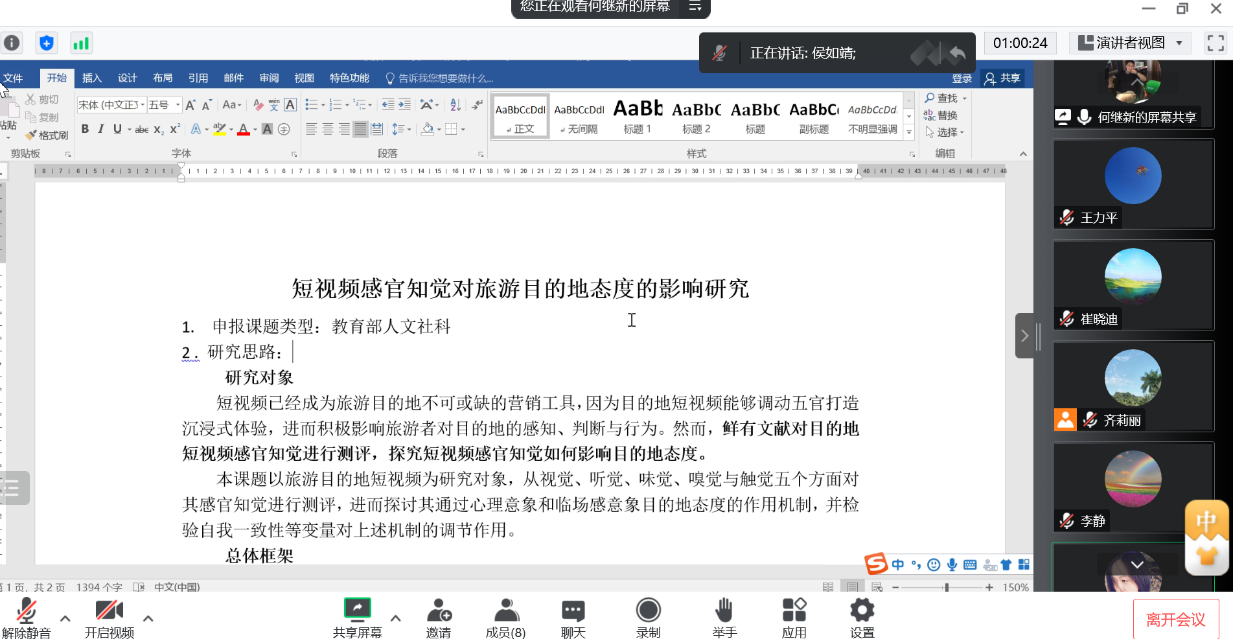Switch to the Insert ribbon tab
The width and height of the screenshot is (1233, 639).
(x=91, y=78)
